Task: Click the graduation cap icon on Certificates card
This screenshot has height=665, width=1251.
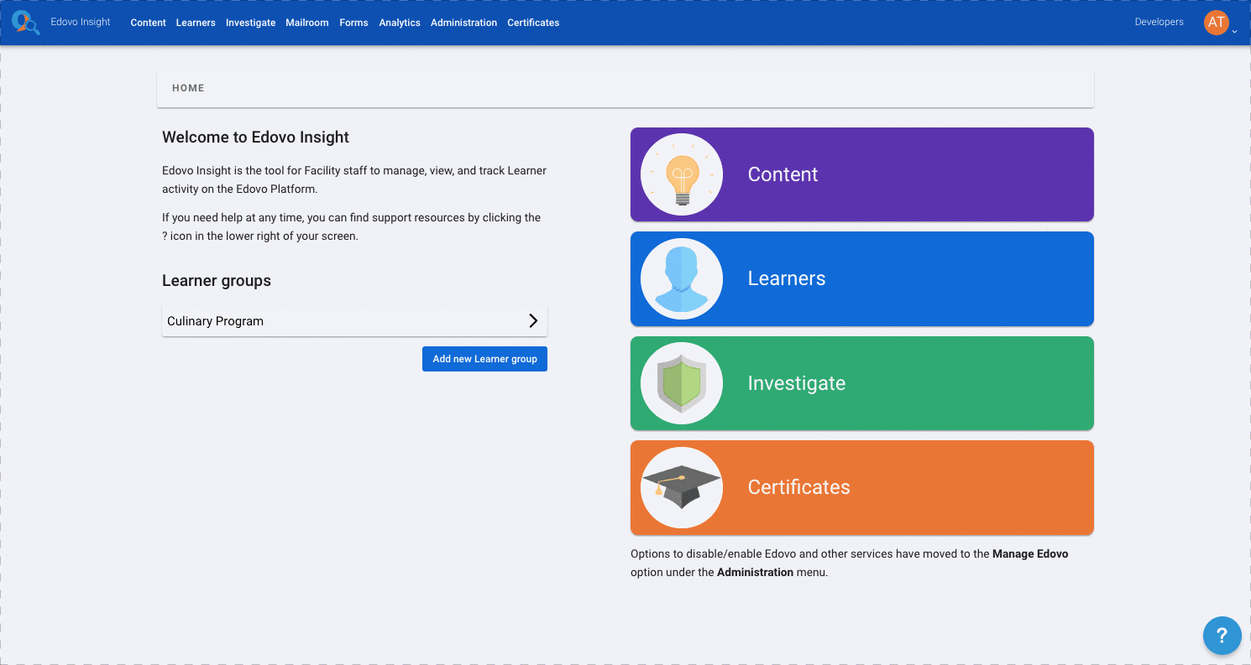Action: click(682, 487)
